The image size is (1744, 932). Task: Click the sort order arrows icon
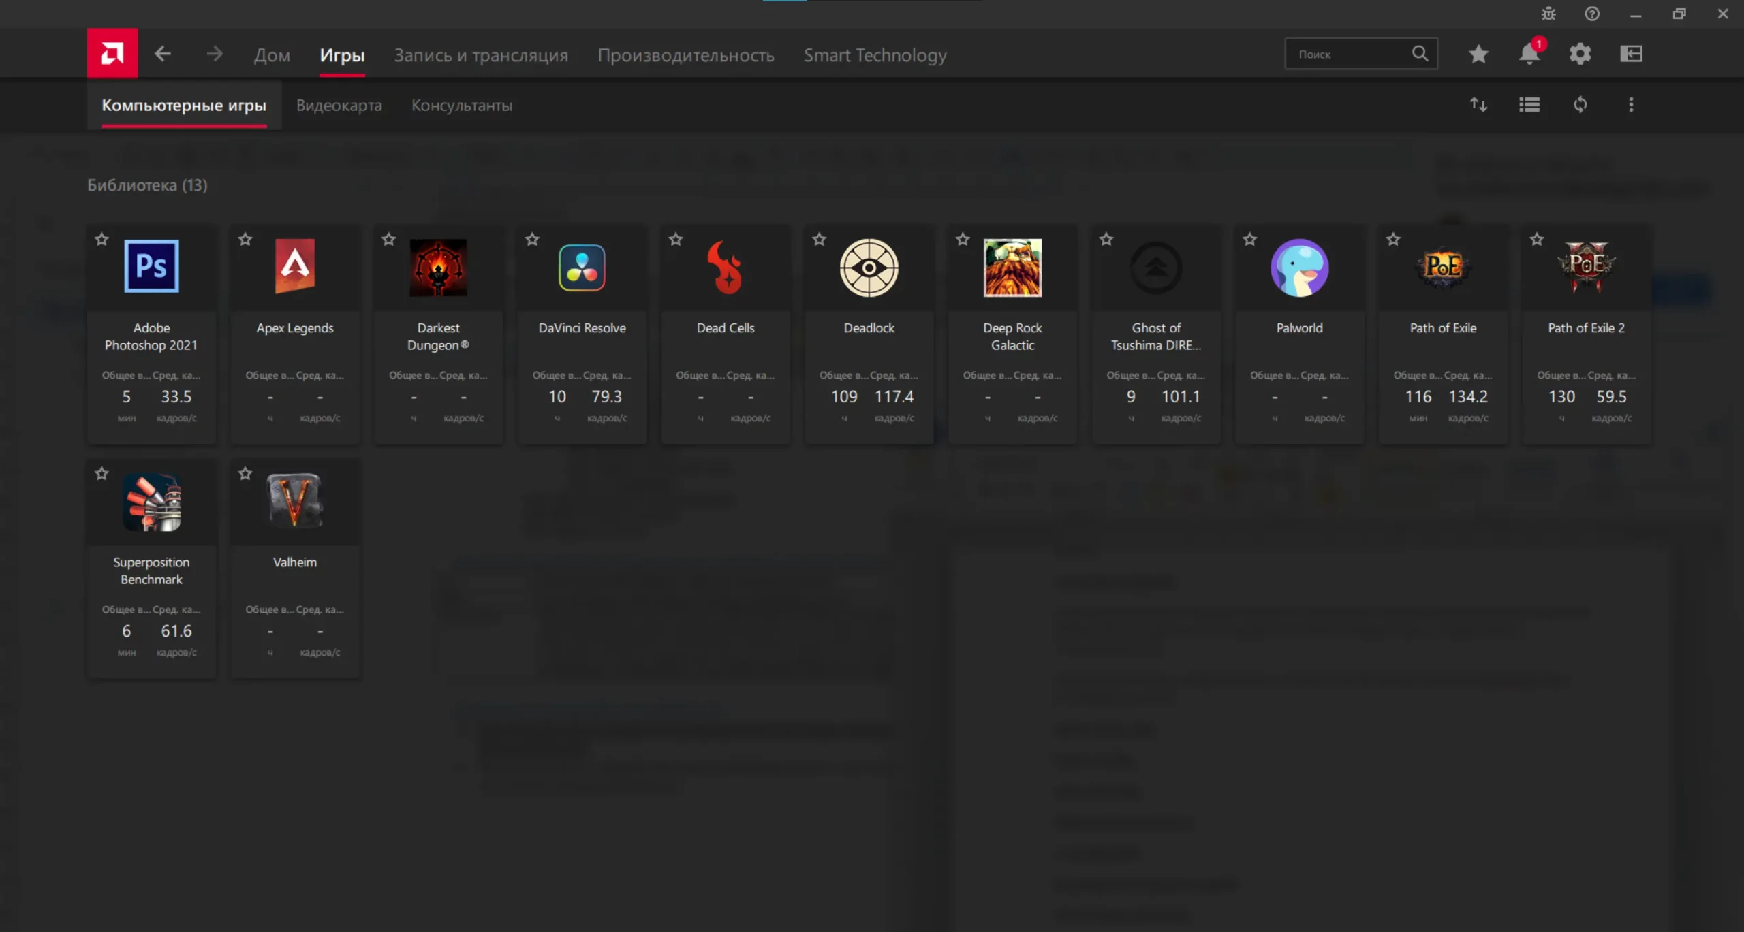[1478, 105]
